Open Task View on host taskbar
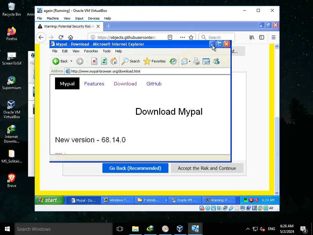Image resolution: width=313 pixels, height=235 pixels. [x=120, y=229]
